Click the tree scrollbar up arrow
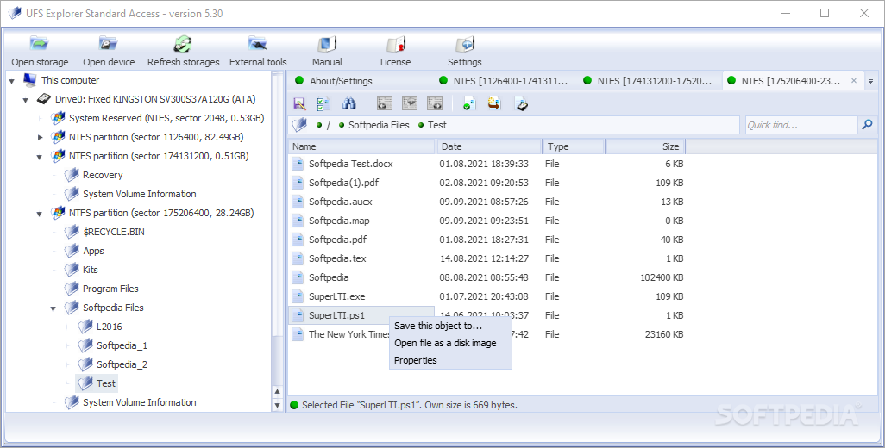Viewport: 885px width, 448px height. 277,391
